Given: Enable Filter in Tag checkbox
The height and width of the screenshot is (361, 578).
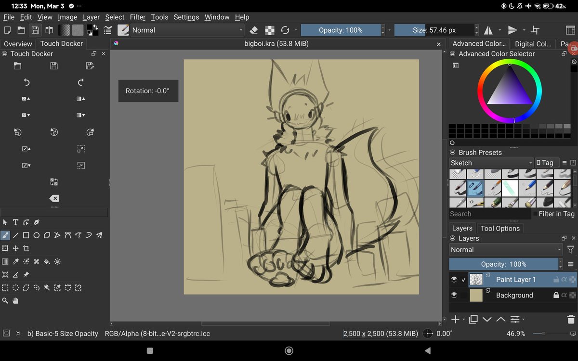Looking at the screenshot, I should (x=535, y=214).
